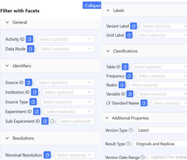Image resolution: width=187 pixels, height=160 pixels.
Task: Click the help icon beside Version Type
Action: [131, 130]
